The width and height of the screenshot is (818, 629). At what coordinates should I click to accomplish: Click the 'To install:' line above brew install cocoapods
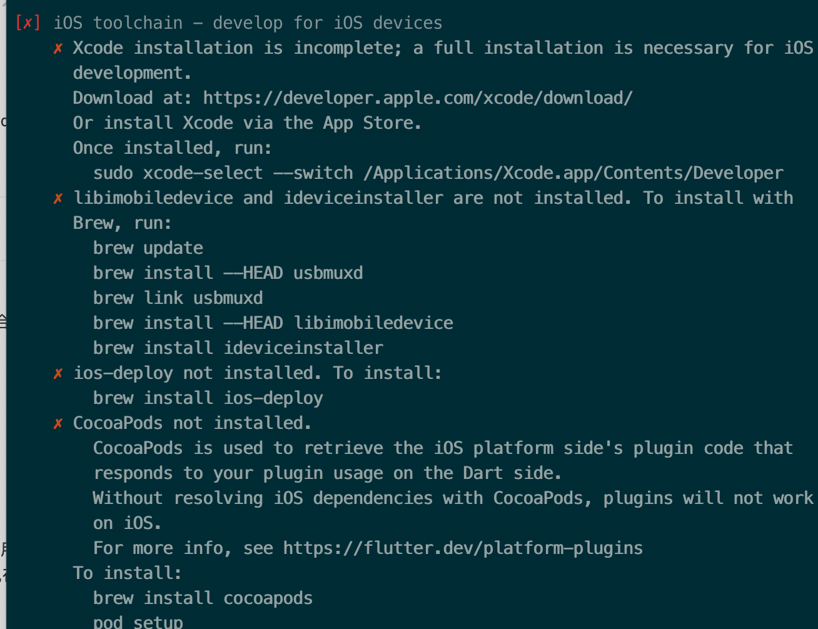coord(128,573)
